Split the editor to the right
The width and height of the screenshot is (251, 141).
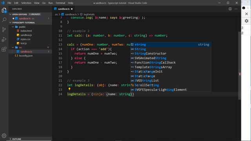[230, 9]
